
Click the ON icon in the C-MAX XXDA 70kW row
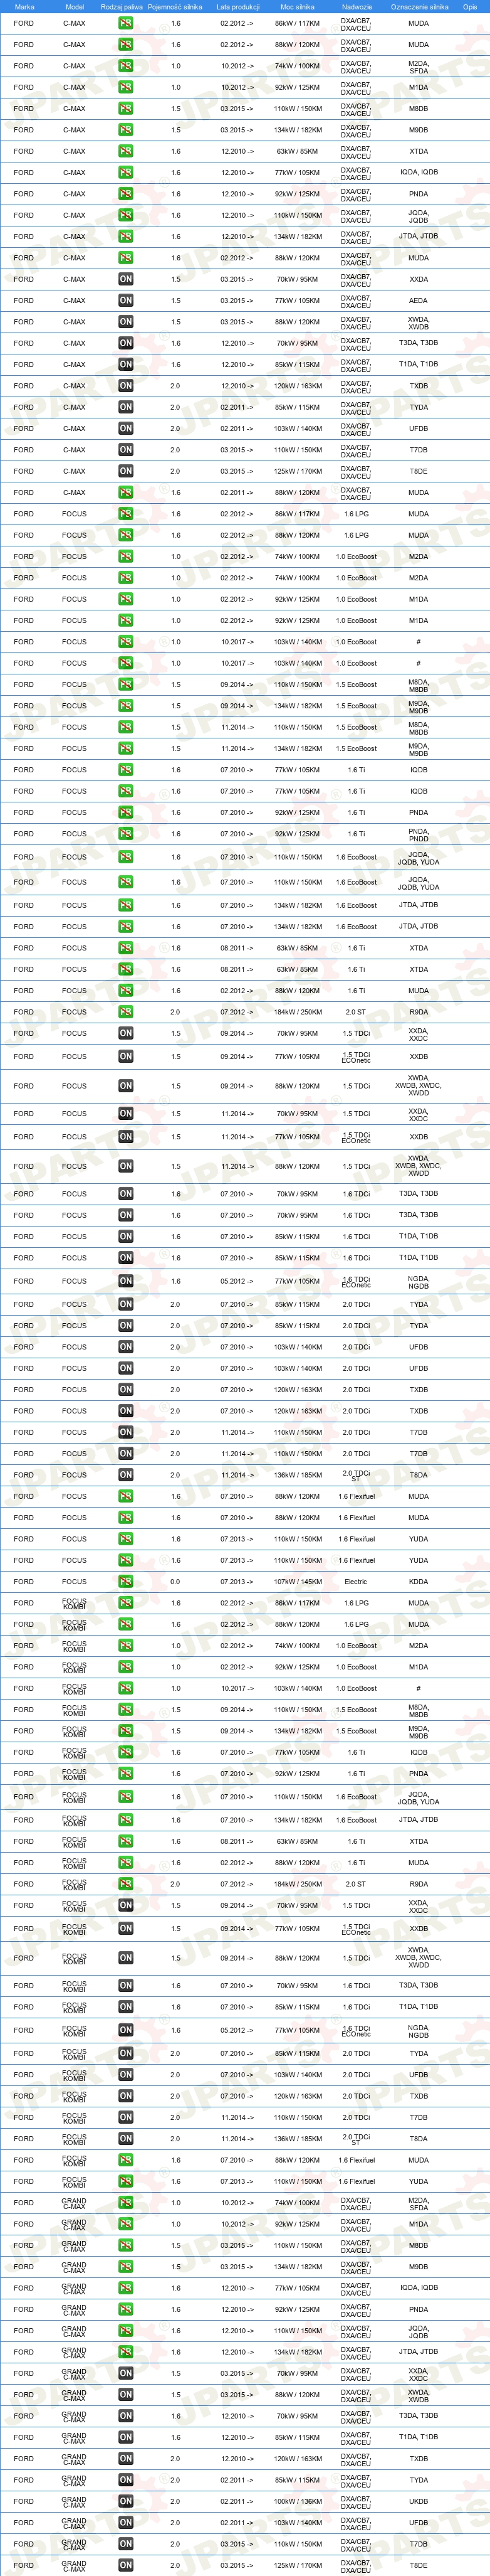pyautogui.click(x=126, y=279)
